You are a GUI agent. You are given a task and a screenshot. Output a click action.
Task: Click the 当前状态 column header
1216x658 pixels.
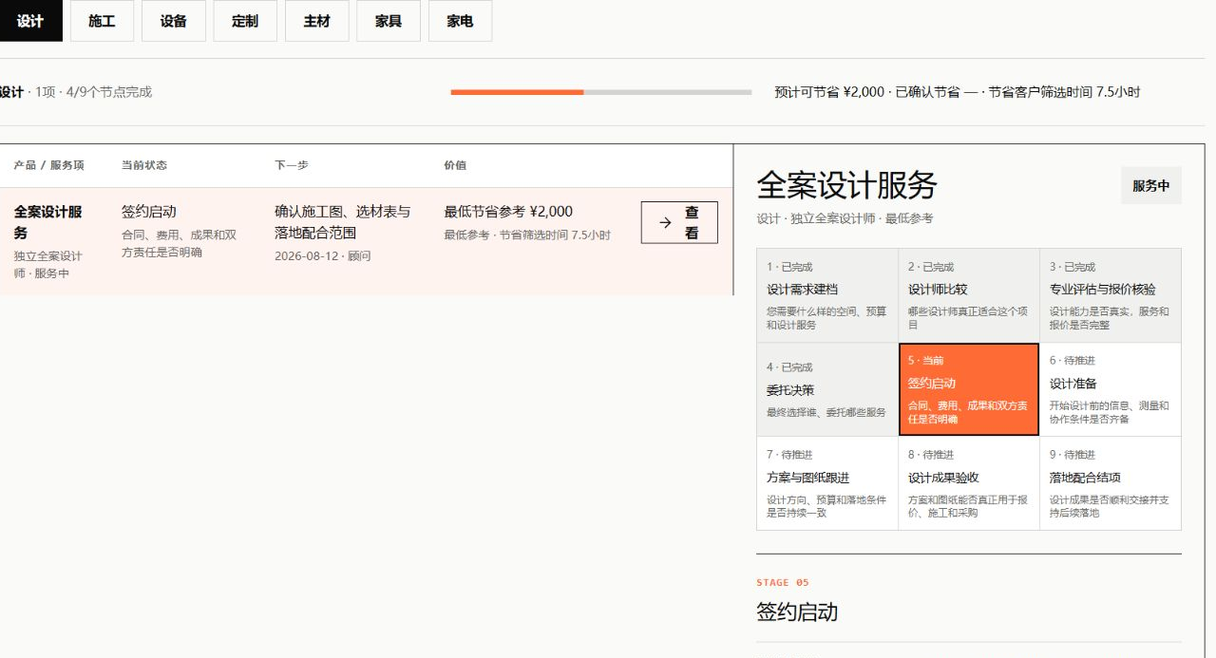coord(144,165)
